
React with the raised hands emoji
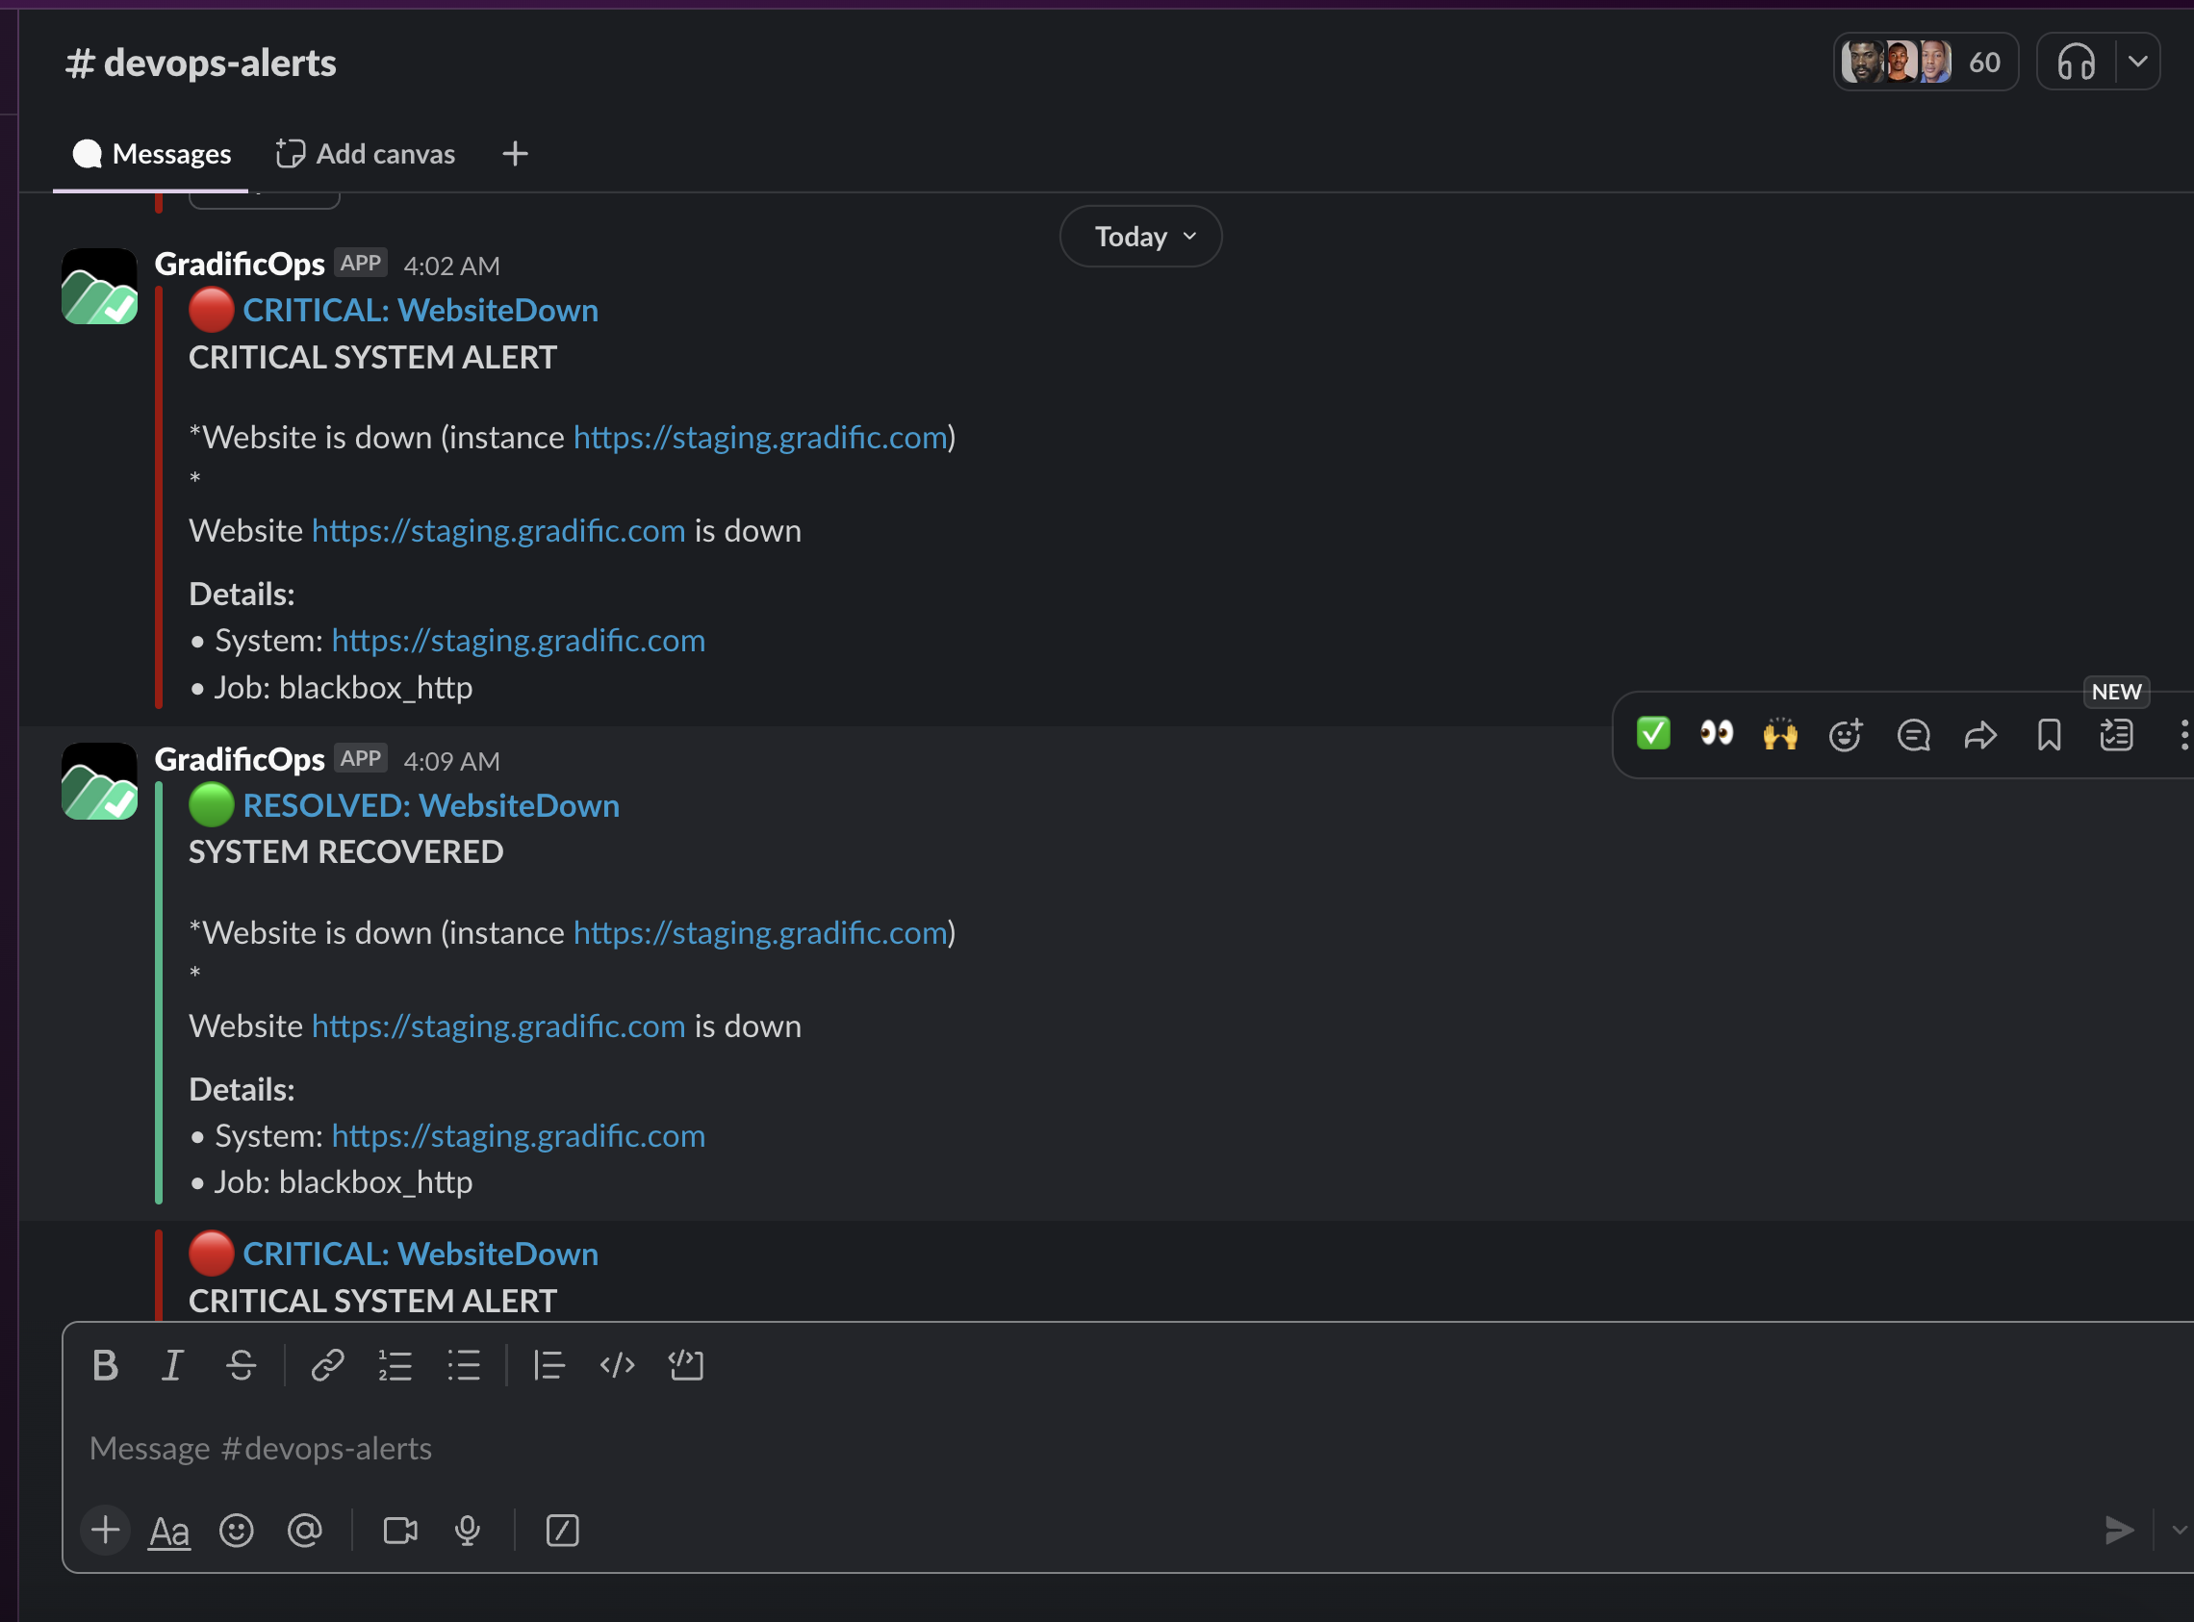pos(1779,733)
